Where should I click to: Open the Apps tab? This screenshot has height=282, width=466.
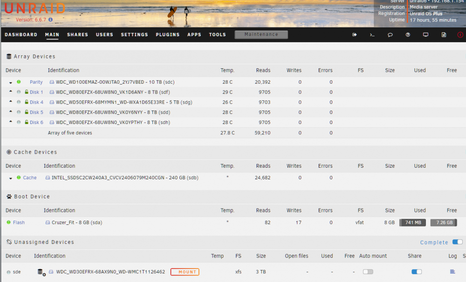coord(194,35)
